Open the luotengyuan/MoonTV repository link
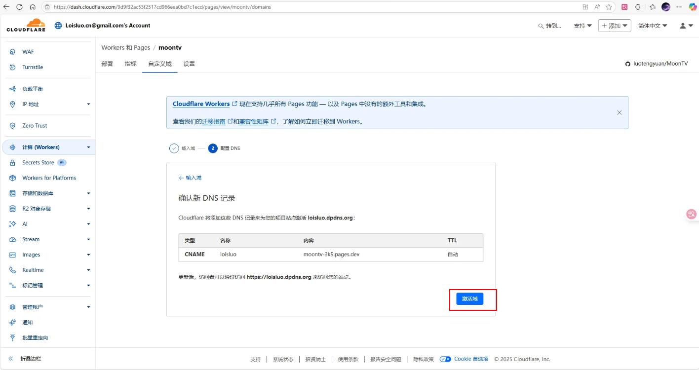The width and height of the screenshot is (699, 370). (x=660, y=64)
